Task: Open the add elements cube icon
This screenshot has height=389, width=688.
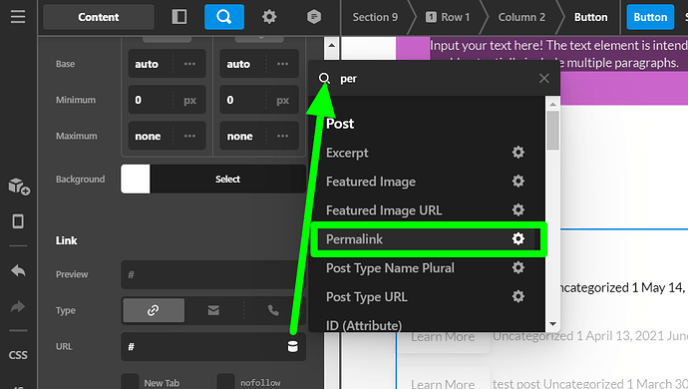Action: pos(18,186)
